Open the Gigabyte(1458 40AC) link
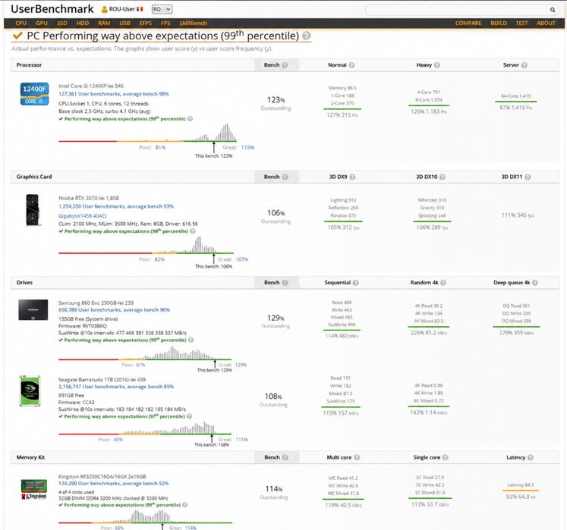This screenshot has width=567, height=530. tap(83, 215)
